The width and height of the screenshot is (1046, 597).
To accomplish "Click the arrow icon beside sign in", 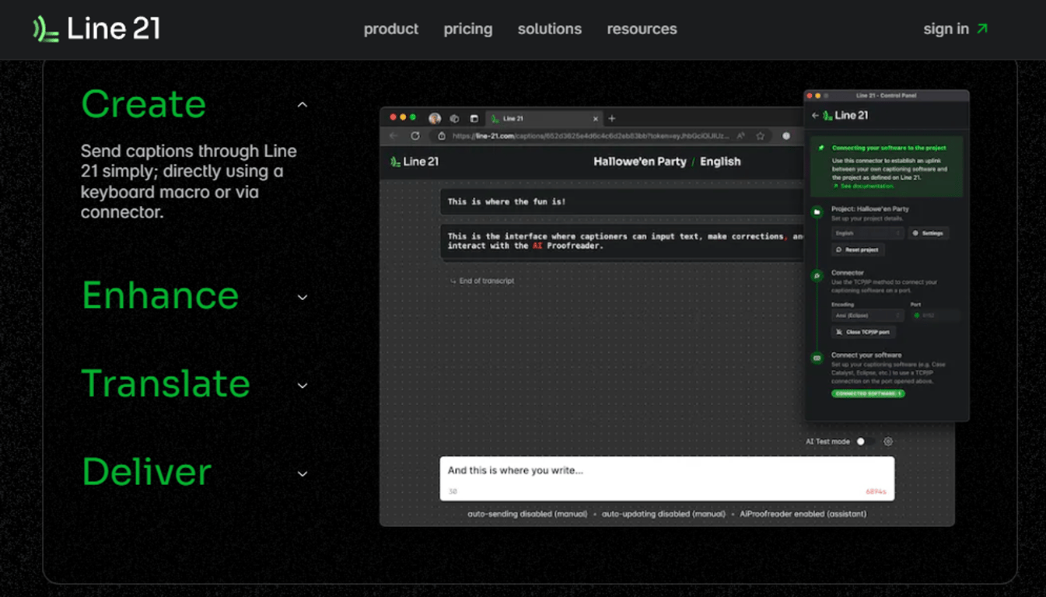I will point(982,29).
